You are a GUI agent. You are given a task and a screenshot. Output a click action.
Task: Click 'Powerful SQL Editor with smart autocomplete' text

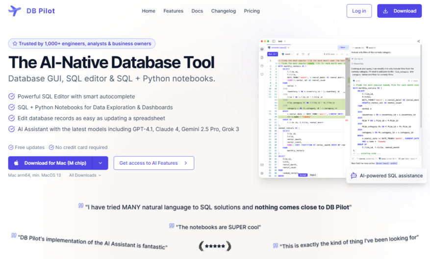point(76,97)
